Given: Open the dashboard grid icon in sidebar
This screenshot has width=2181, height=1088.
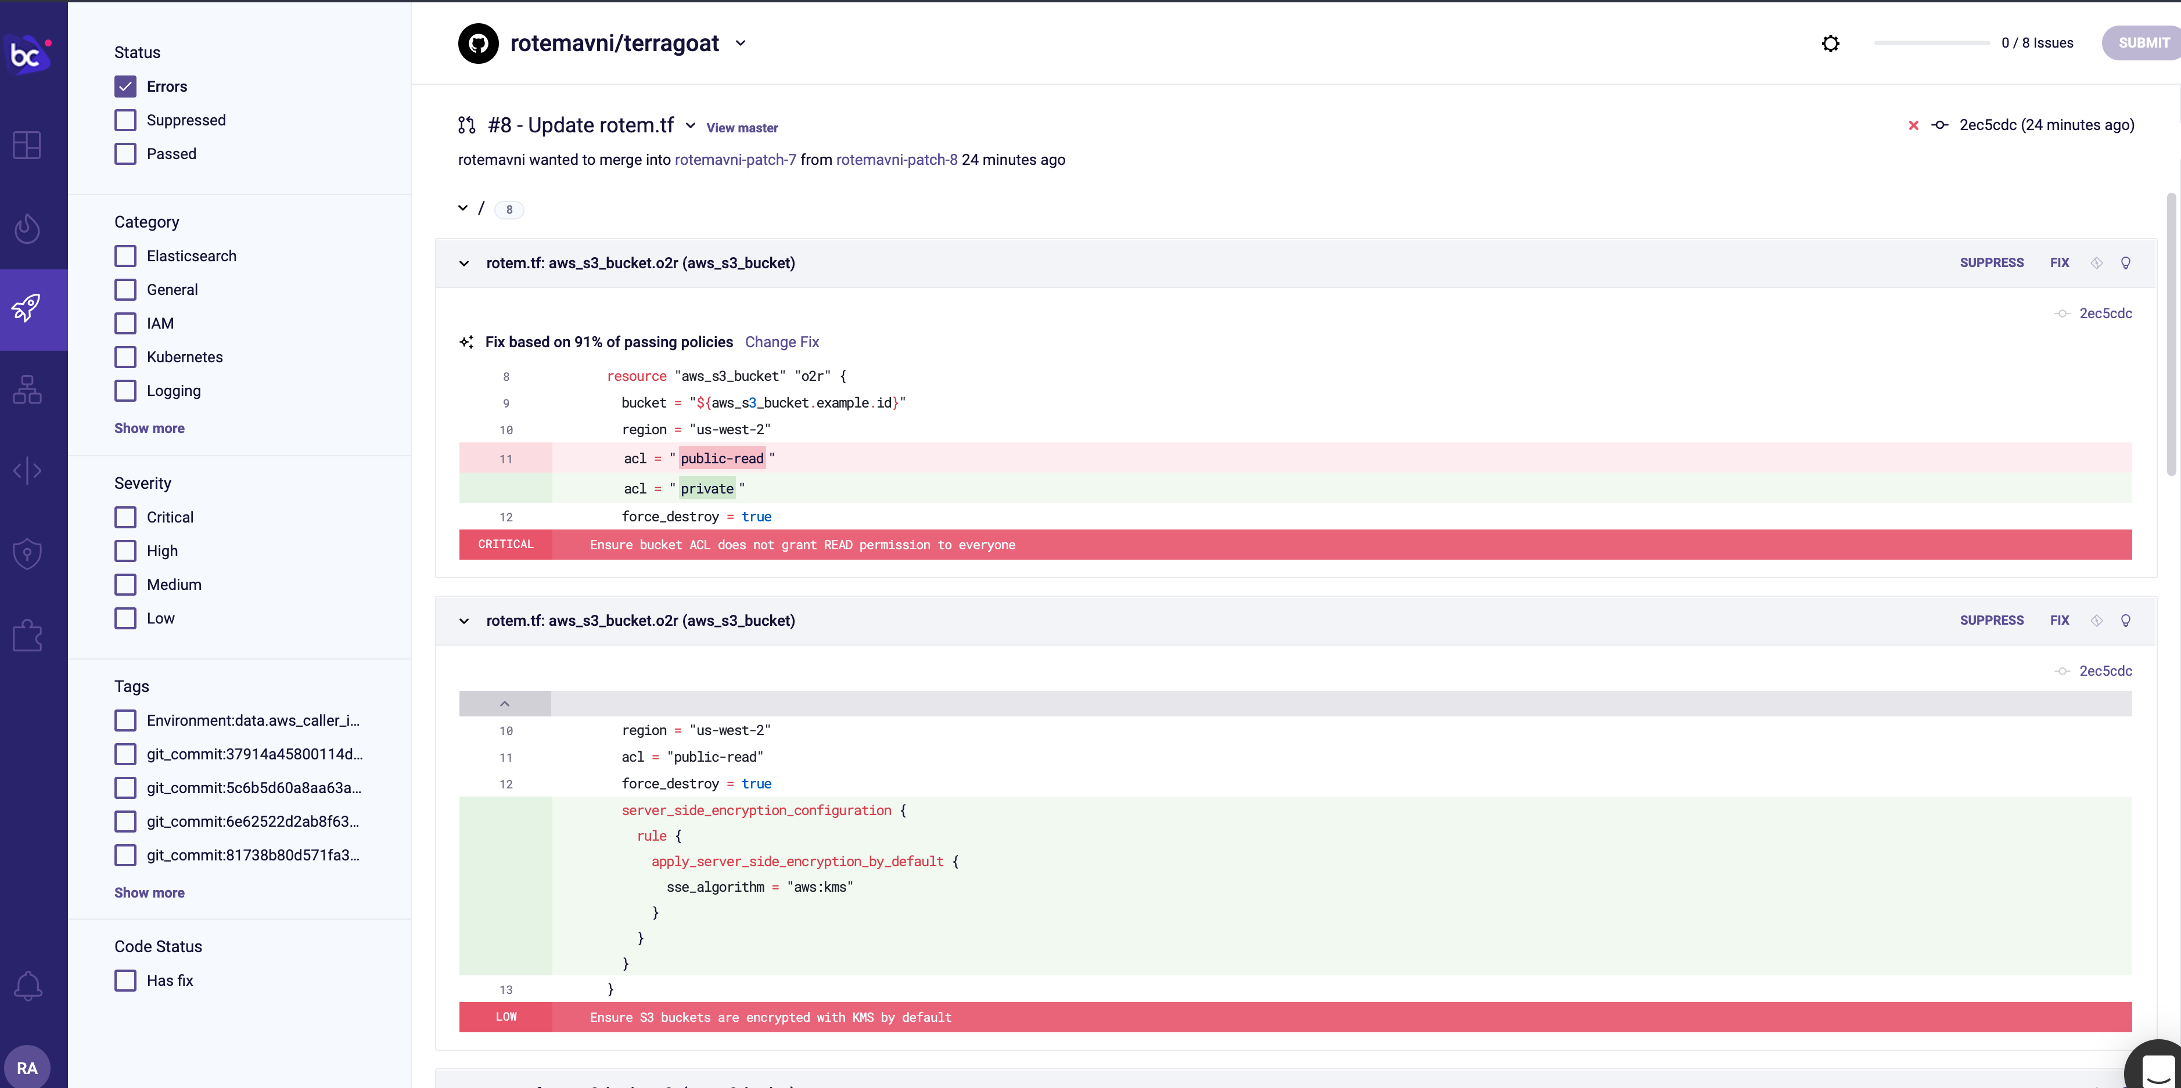Looking at the screenshot, I should pos(27,145).
